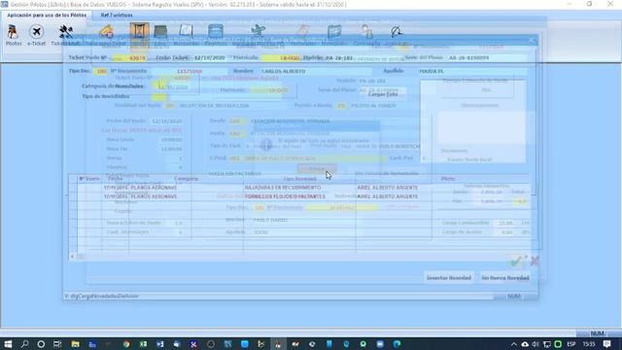Click the table's horizontal scrollbar left arrow
Image resolution: width=622 pixels, height=350 pixels.
(x=72, y=257)
